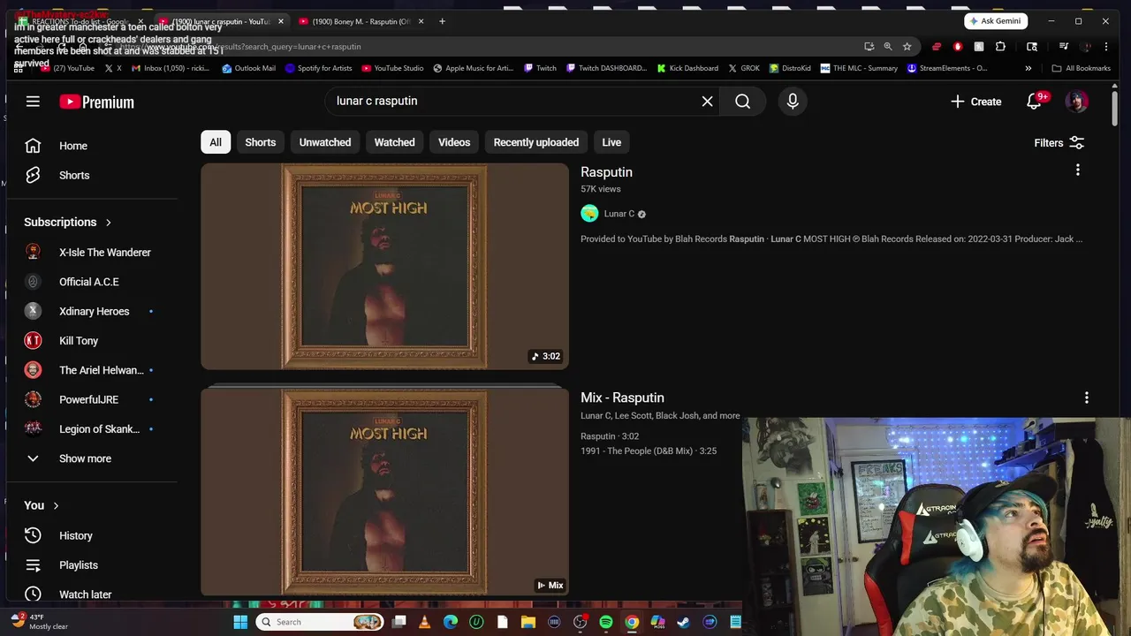The image size is (1131, 636).
Task: Expand the Subscriptions section arrow
Action: point(109,222)
